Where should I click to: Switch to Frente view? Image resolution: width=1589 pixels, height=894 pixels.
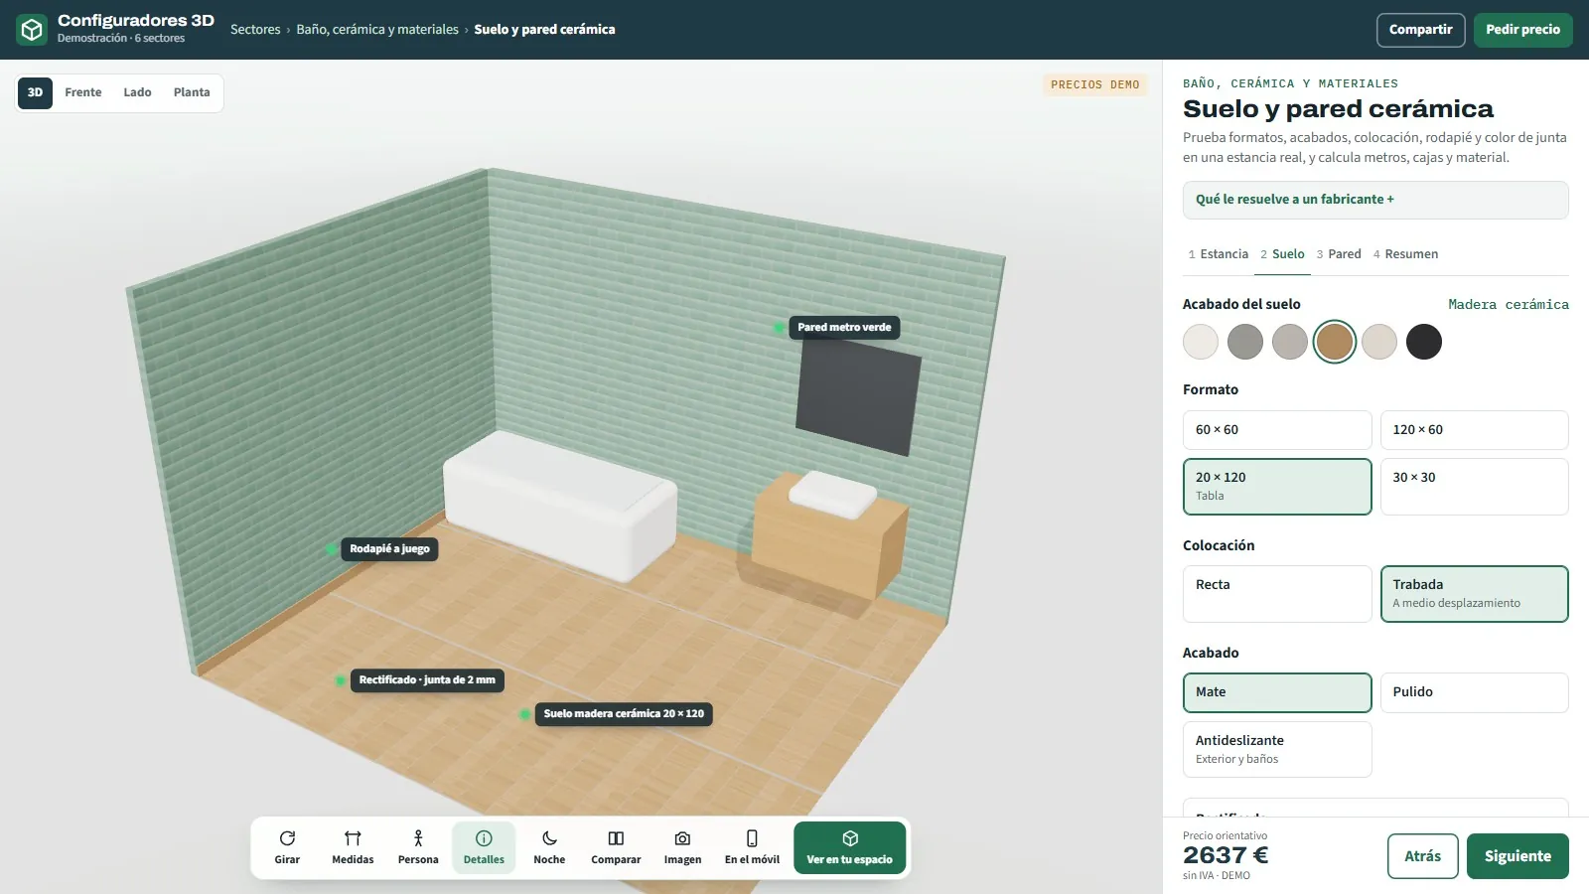pos(83,92)
